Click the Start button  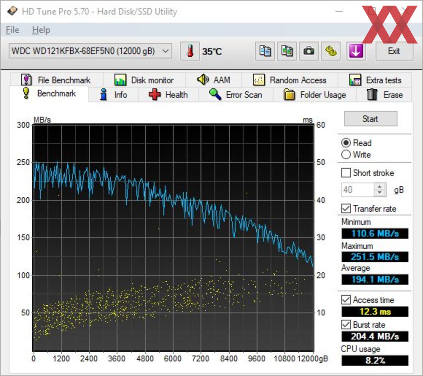tap(370, 119)
